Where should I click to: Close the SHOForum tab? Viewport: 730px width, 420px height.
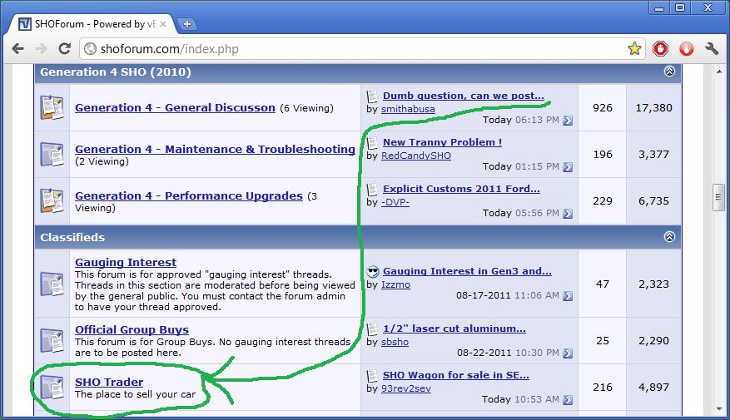[x=163, y=24]
